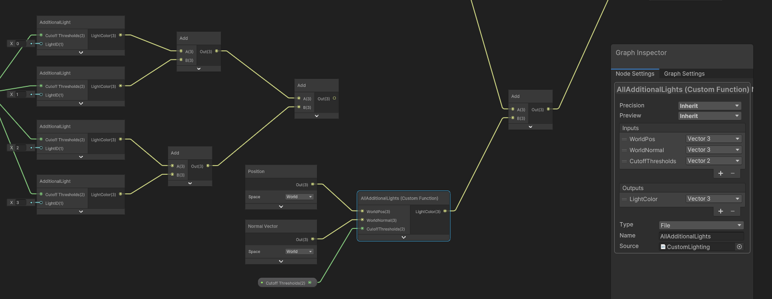Select the Node Settings tab

tap(635, 73)
